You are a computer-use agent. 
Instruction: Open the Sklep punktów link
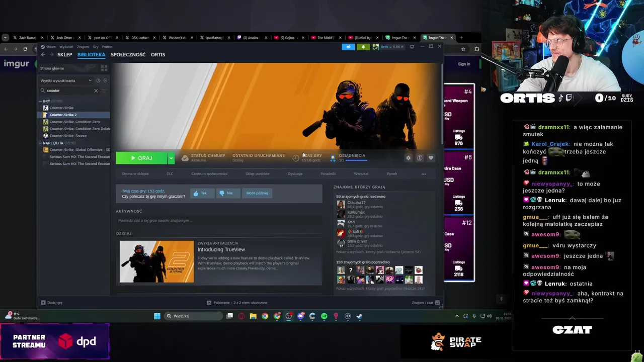(257, 173)
